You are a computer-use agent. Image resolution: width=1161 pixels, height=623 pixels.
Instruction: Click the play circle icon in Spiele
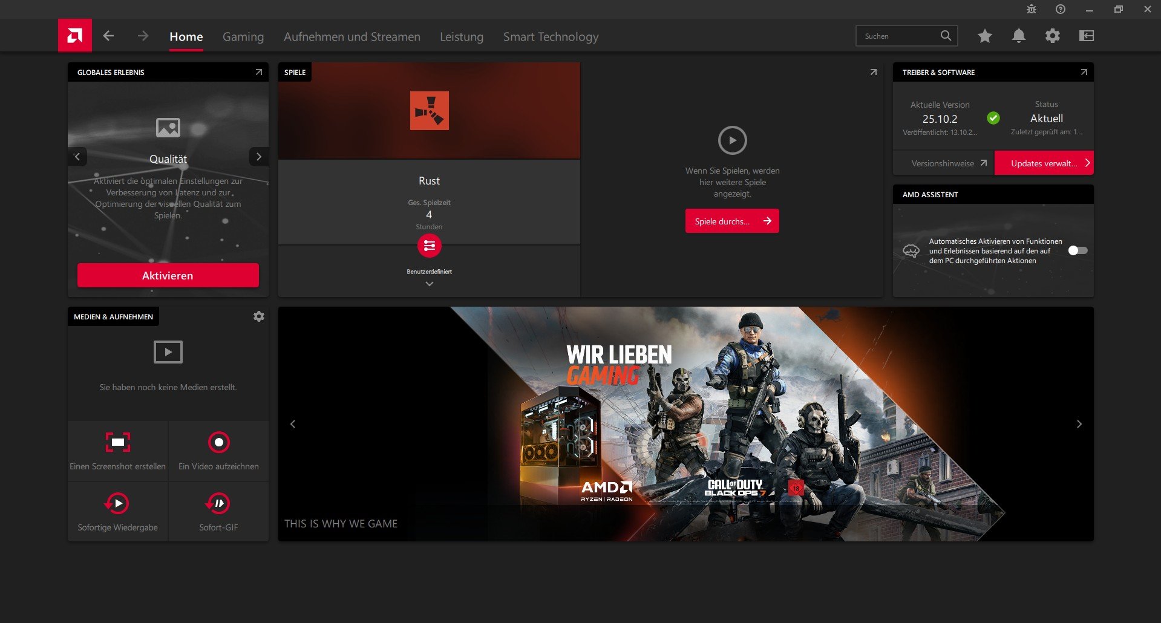733,140
